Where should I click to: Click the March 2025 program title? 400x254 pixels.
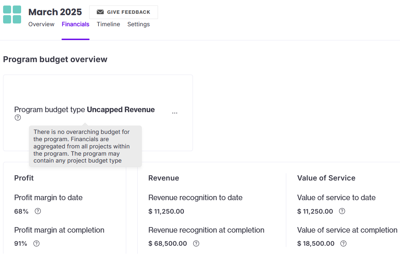[x=55, y=12]
